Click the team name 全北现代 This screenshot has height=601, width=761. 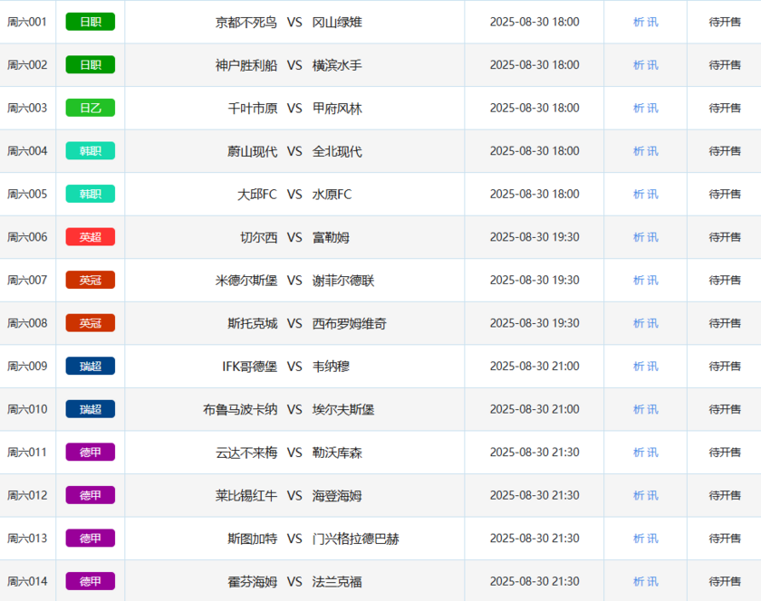tap(337, 151)
